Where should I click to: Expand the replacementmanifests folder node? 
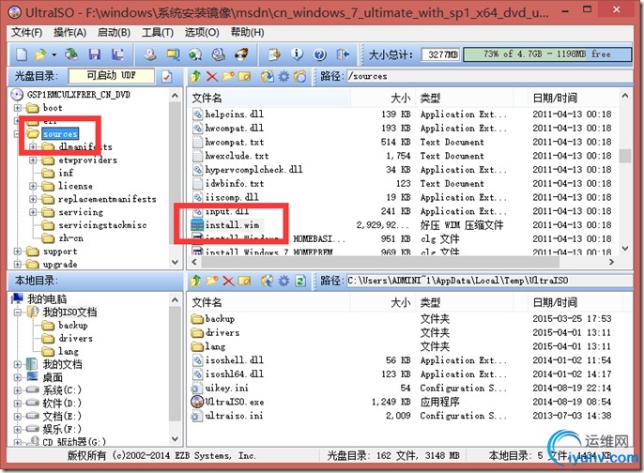33,199
